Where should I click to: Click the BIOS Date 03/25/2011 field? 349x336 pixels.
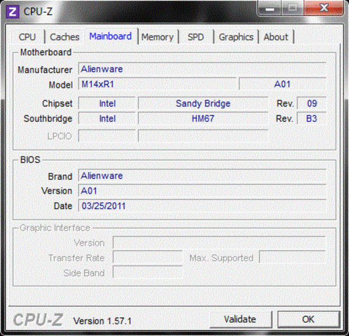point(202,206)
